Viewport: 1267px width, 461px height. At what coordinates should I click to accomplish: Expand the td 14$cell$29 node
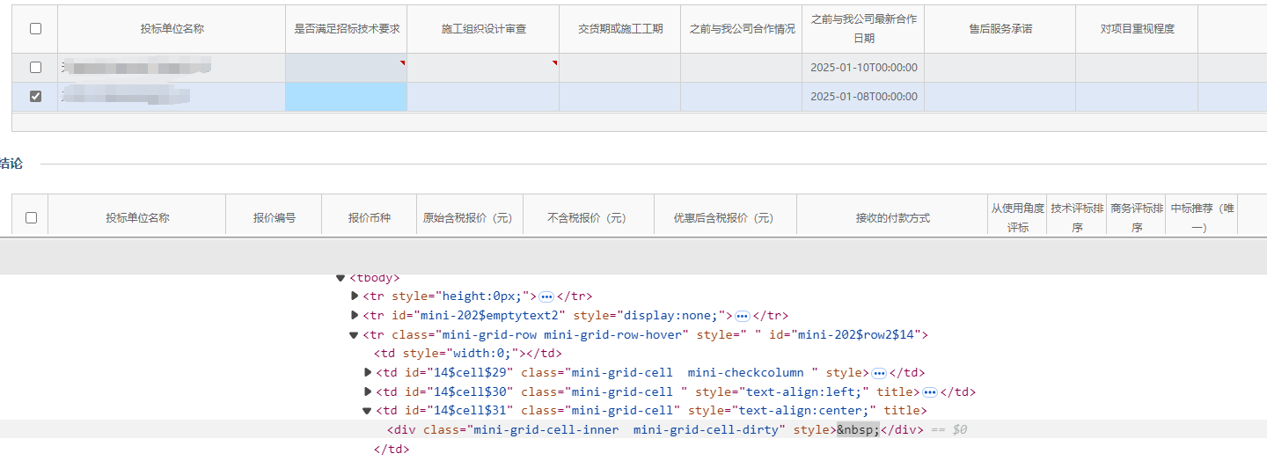click(x=368, y=373)
